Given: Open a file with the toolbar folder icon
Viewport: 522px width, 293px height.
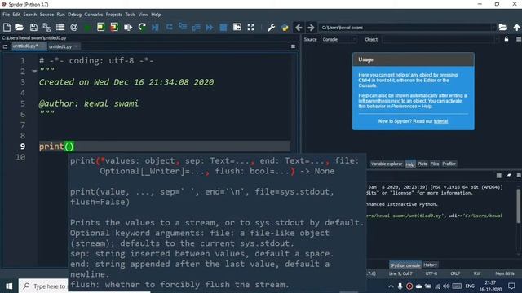Looking at the screenshot, I should point(20,27).
